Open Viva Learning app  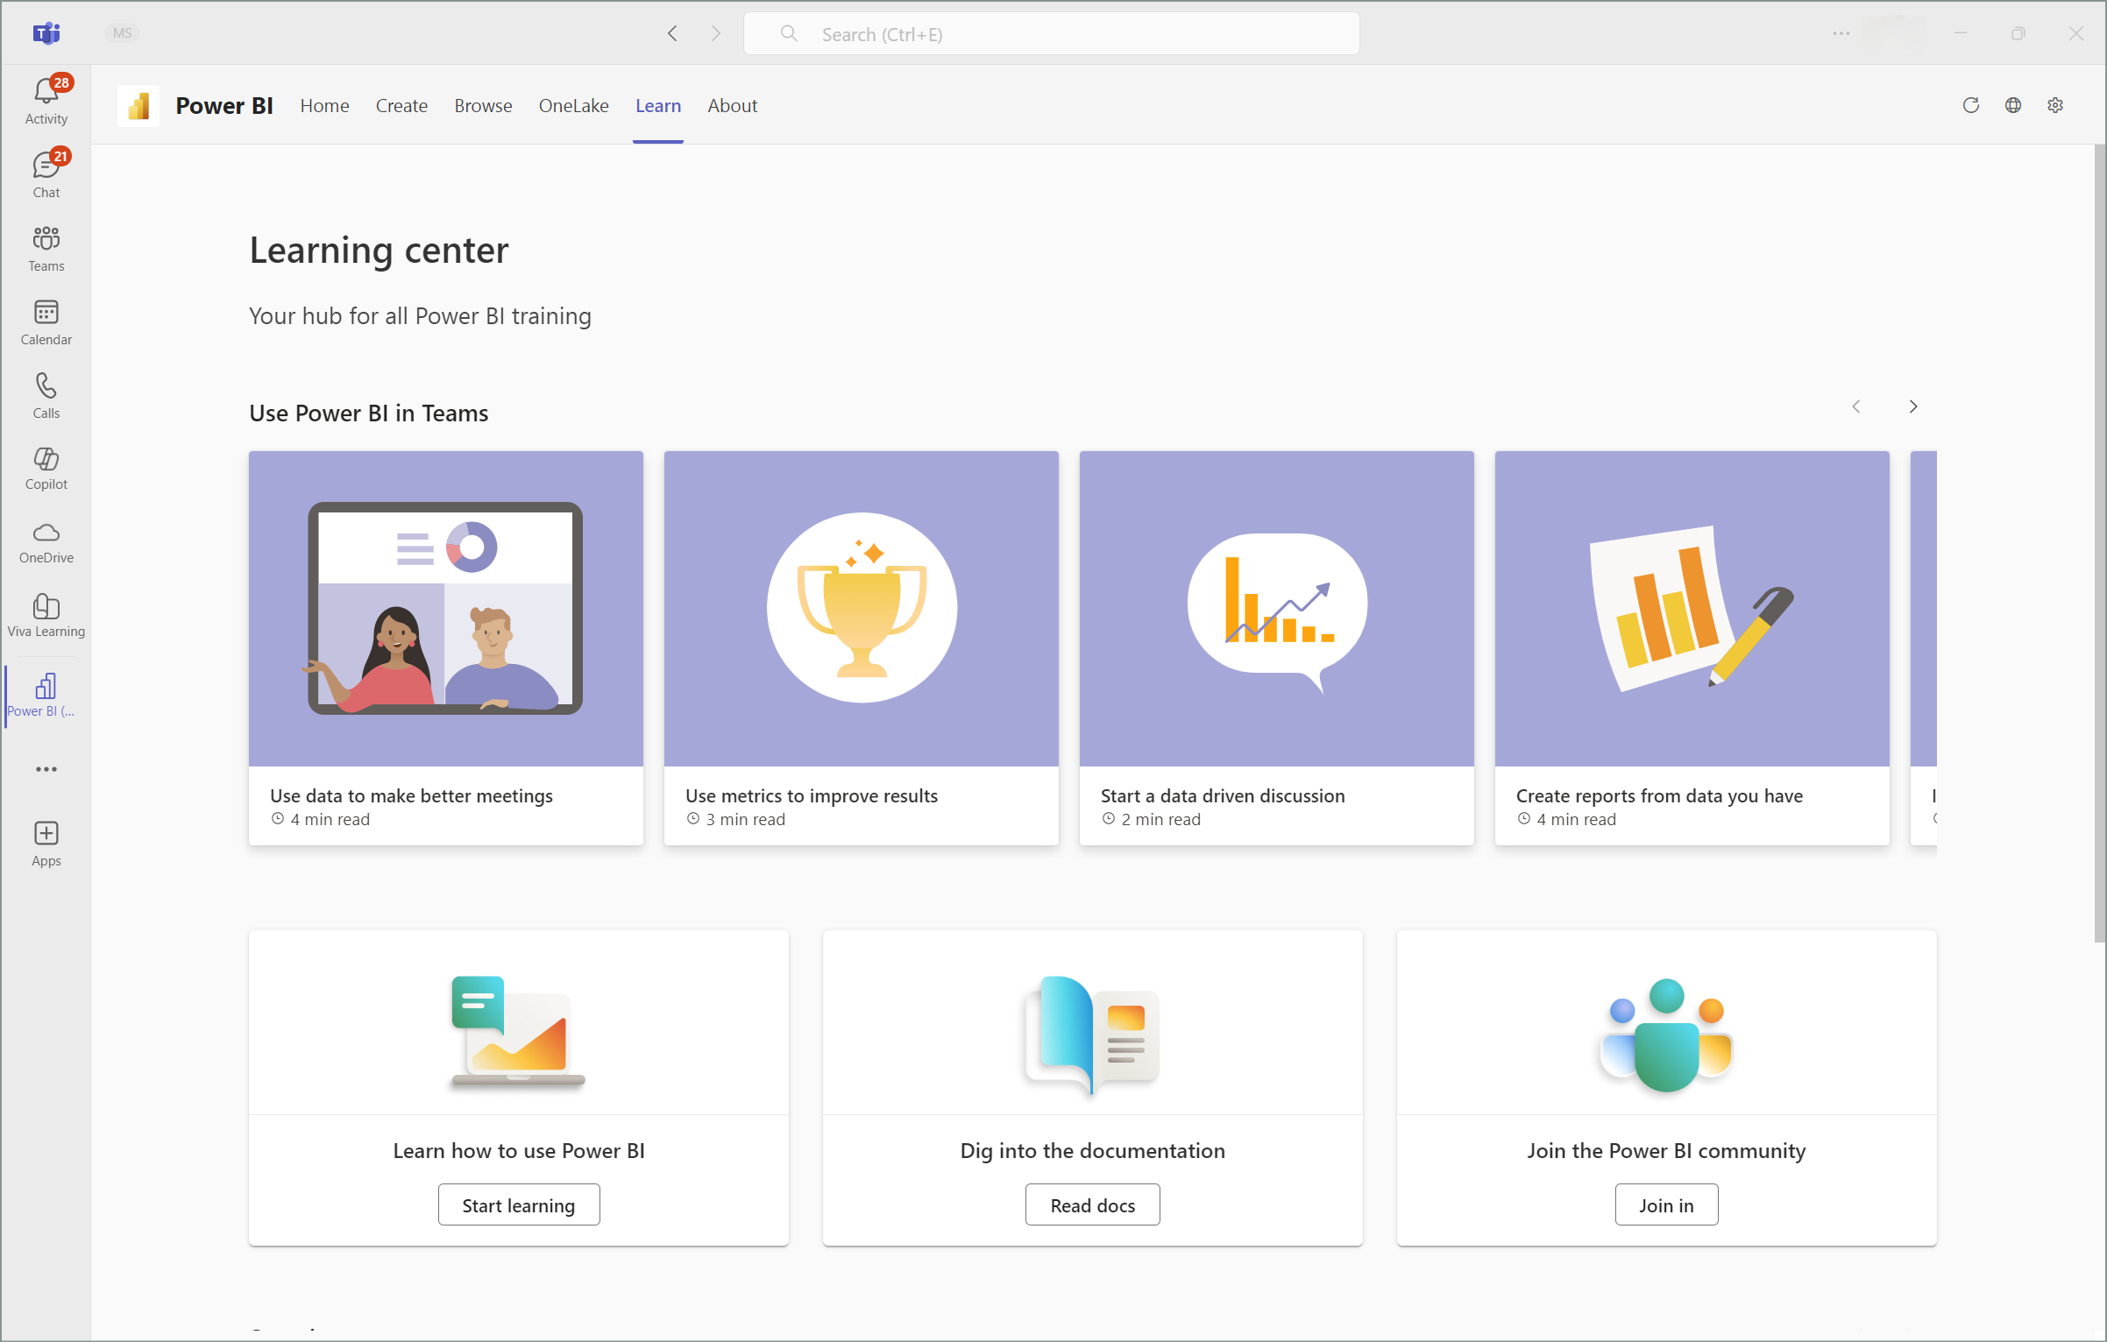click(x=46, y=615)
